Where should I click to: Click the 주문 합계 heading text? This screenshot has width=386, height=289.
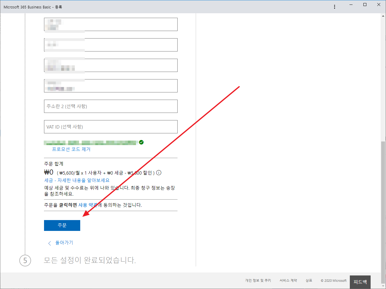(54, 164)
